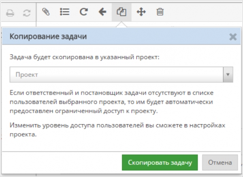Click the four-arrow move task icon
This screenshot has height=177, width=243.
coord(141,12)
